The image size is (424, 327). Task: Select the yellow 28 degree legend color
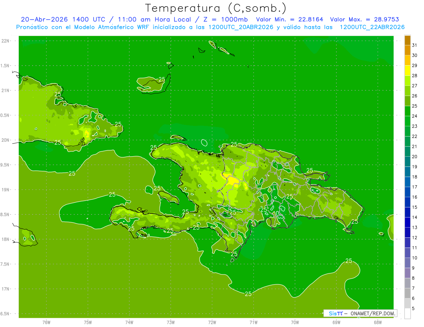pos(407,71)
